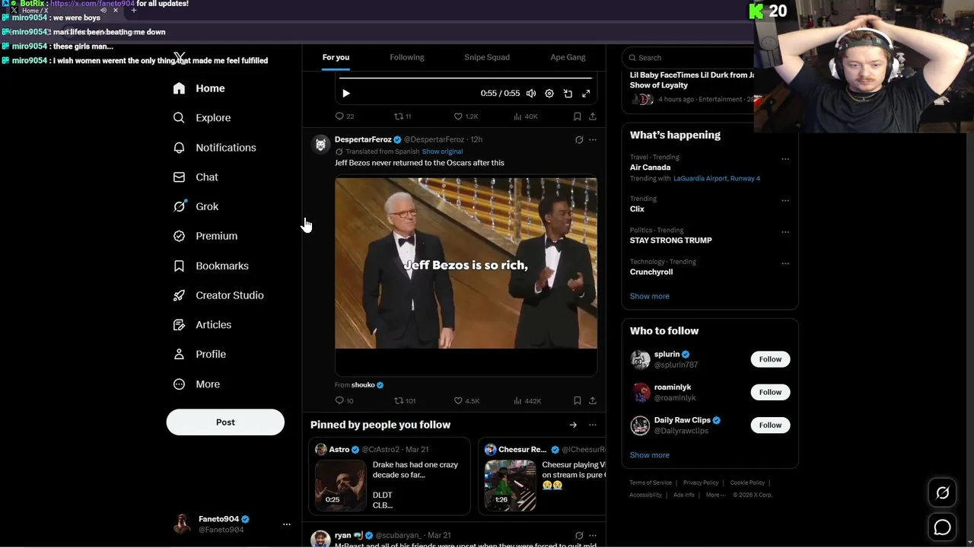Image resolution: width=974 pixels, height=548 pixels.
Task: Click Show original translation link
Action: pyautogui.click(x=442, y=151)
